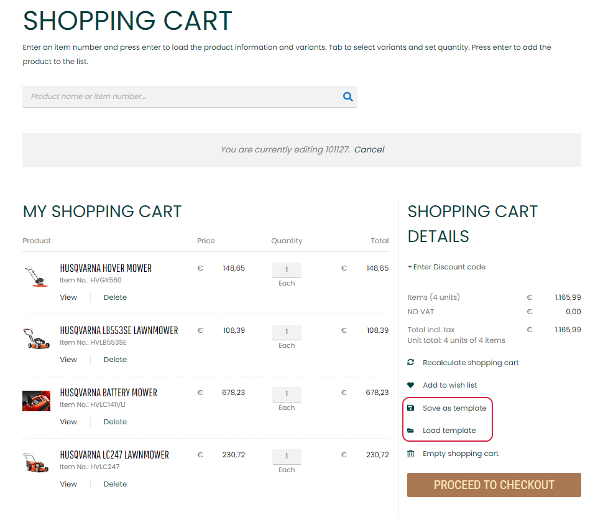Click Add to wish list
This screenshot has width=603, height=517.
(449, 385)
